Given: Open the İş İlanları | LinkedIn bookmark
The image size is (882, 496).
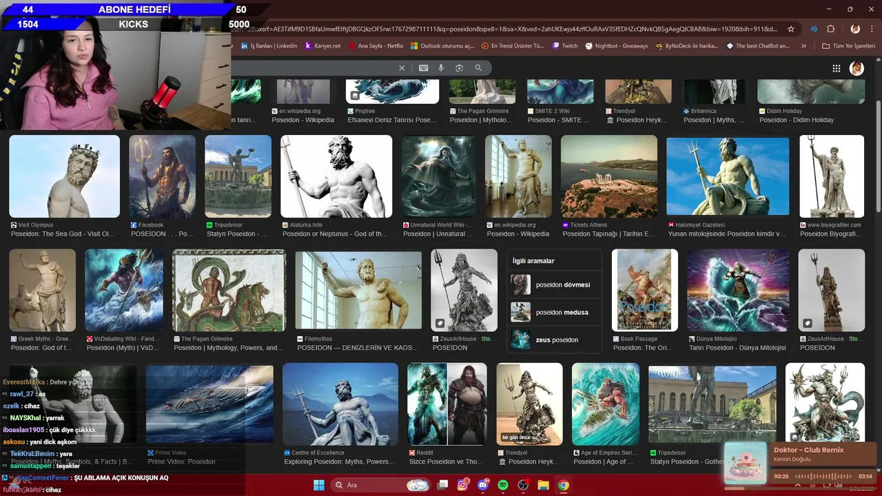Looking at the screenshot, I should (269, 45).
